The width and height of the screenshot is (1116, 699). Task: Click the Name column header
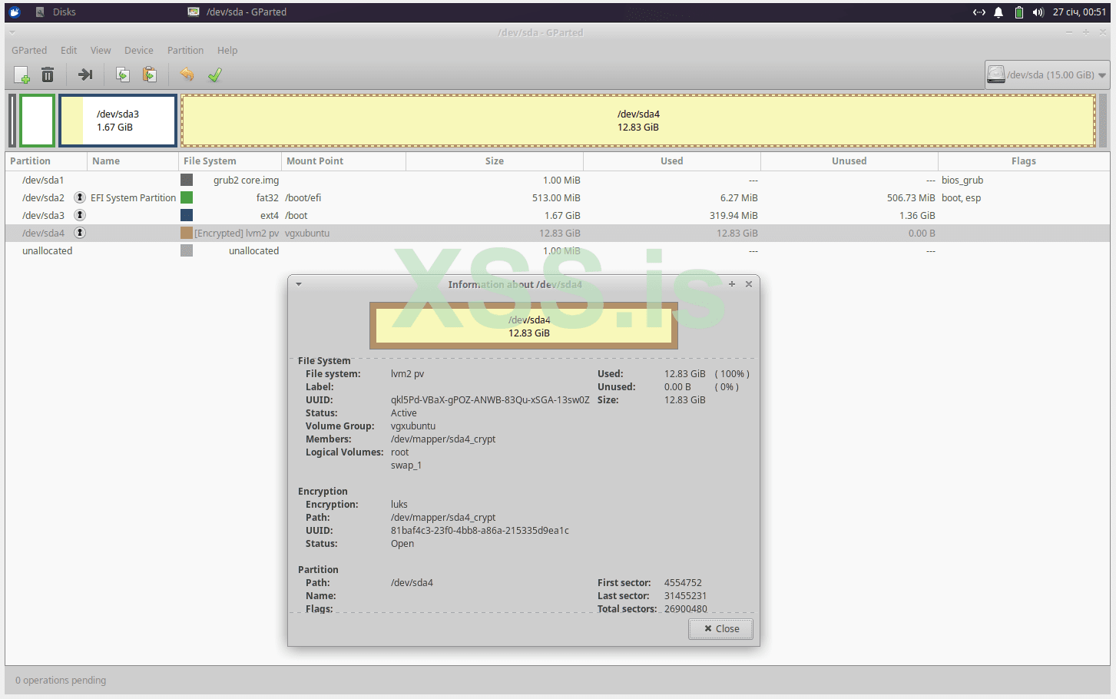click(x=133, y=161)
